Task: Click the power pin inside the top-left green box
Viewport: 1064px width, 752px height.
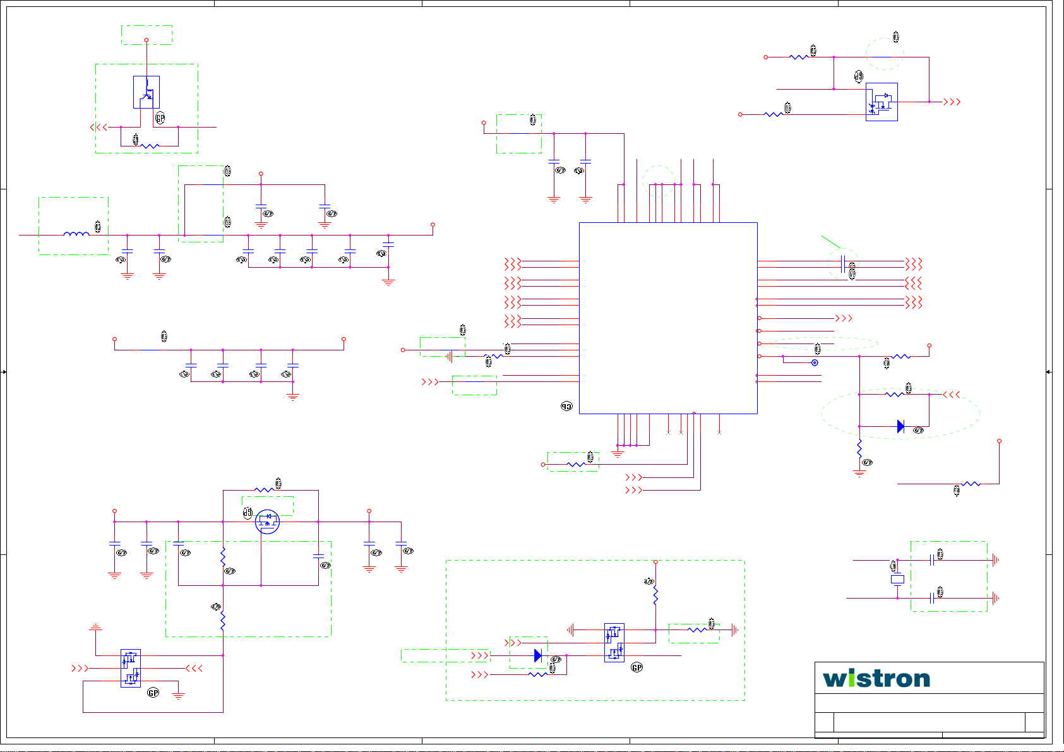Action: [x=146, y=40]
